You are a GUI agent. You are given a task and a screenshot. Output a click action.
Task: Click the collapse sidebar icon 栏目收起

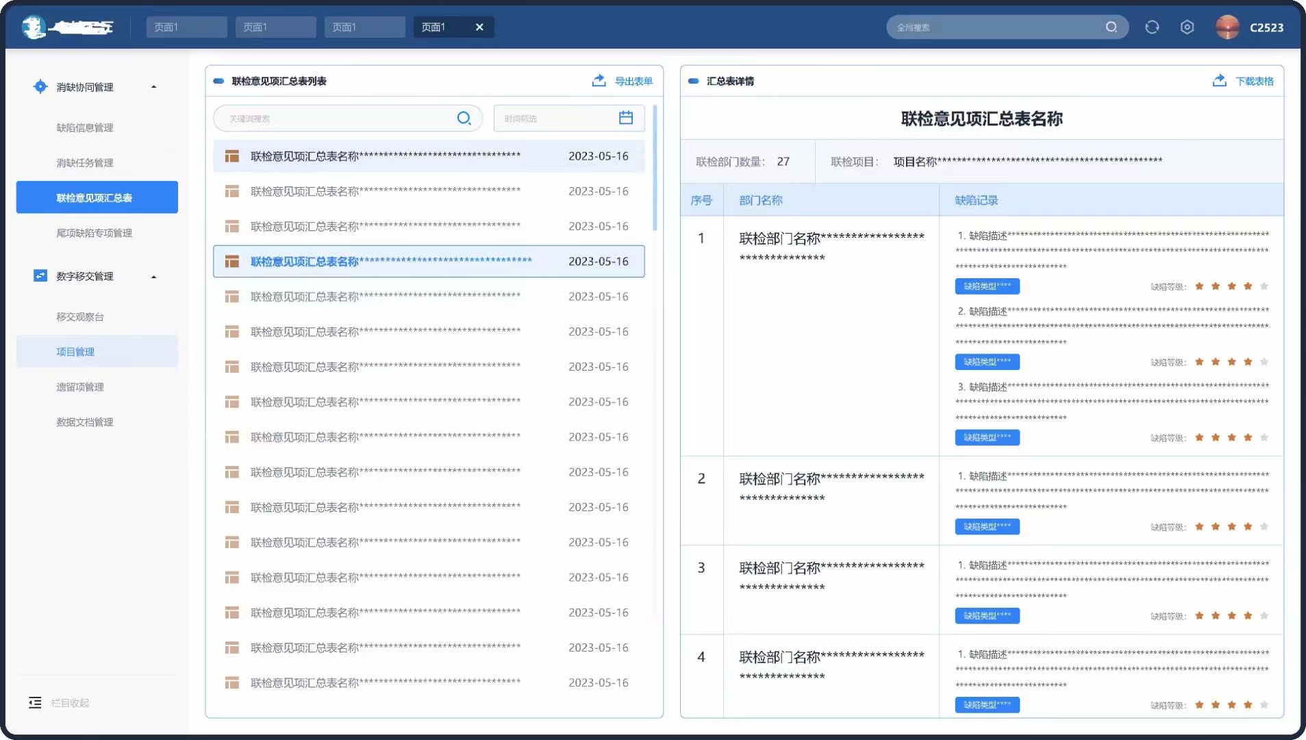35,702
